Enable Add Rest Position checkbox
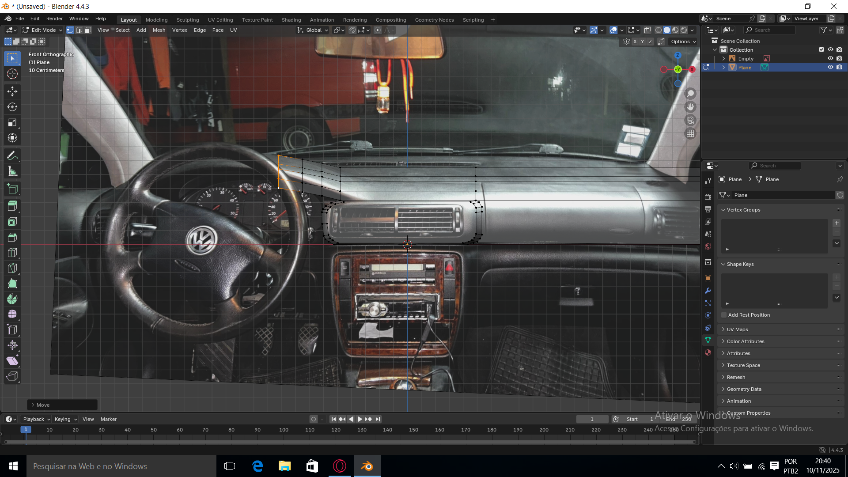 tap(724, 315)
